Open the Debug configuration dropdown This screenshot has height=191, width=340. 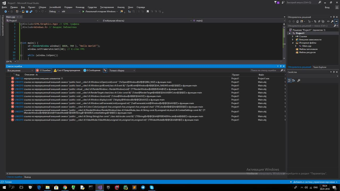pyautogui.click(x=54, y=11)
